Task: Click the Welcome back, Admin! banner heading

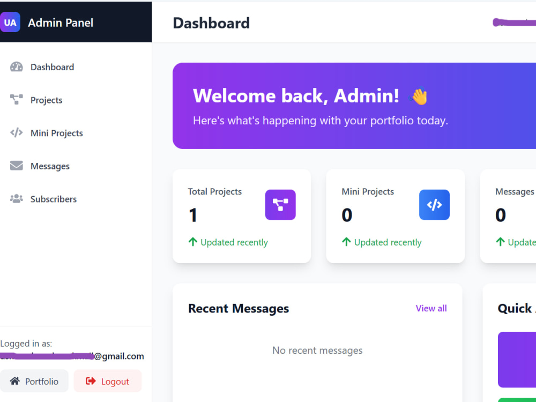Action: (x=296, y=95)
